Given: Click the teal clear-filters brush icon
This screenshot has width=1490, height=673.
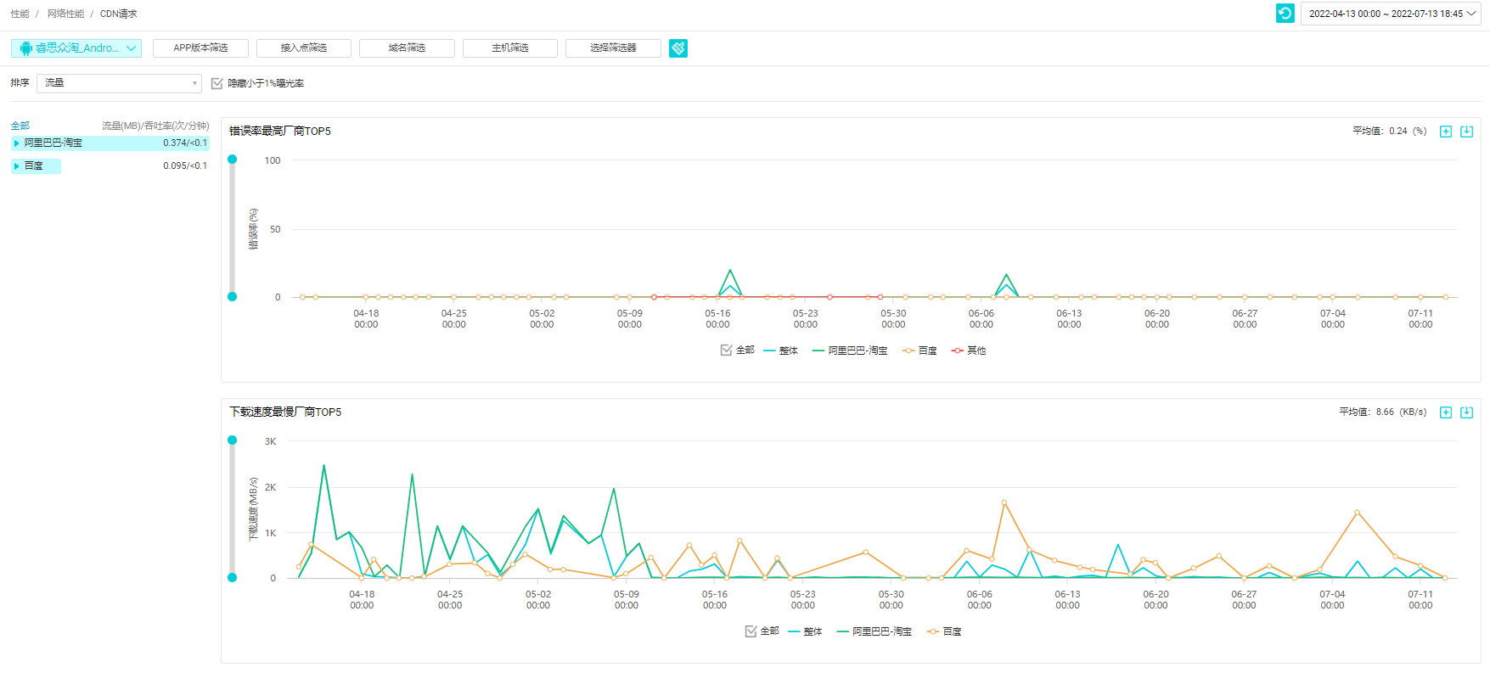Looking at the screenshot, I should (678, 48).
